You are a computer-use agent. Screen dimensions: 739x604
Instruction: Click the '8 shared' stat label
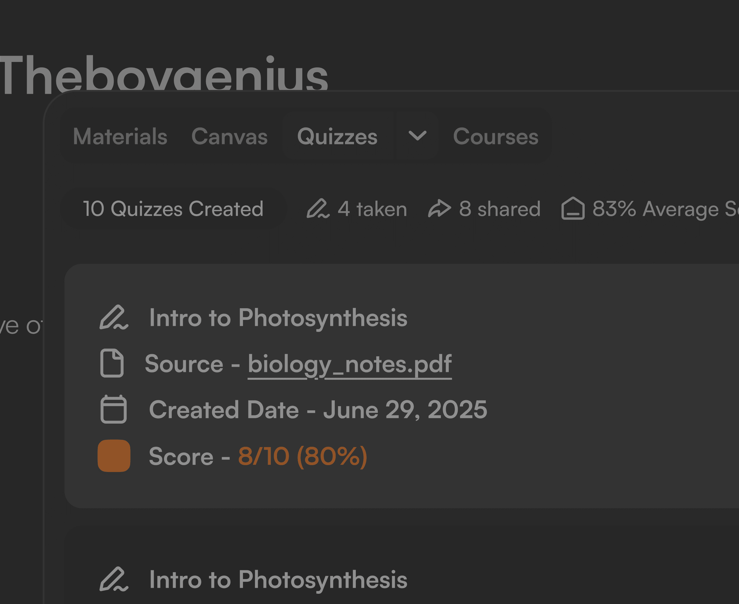click(500, 209)
